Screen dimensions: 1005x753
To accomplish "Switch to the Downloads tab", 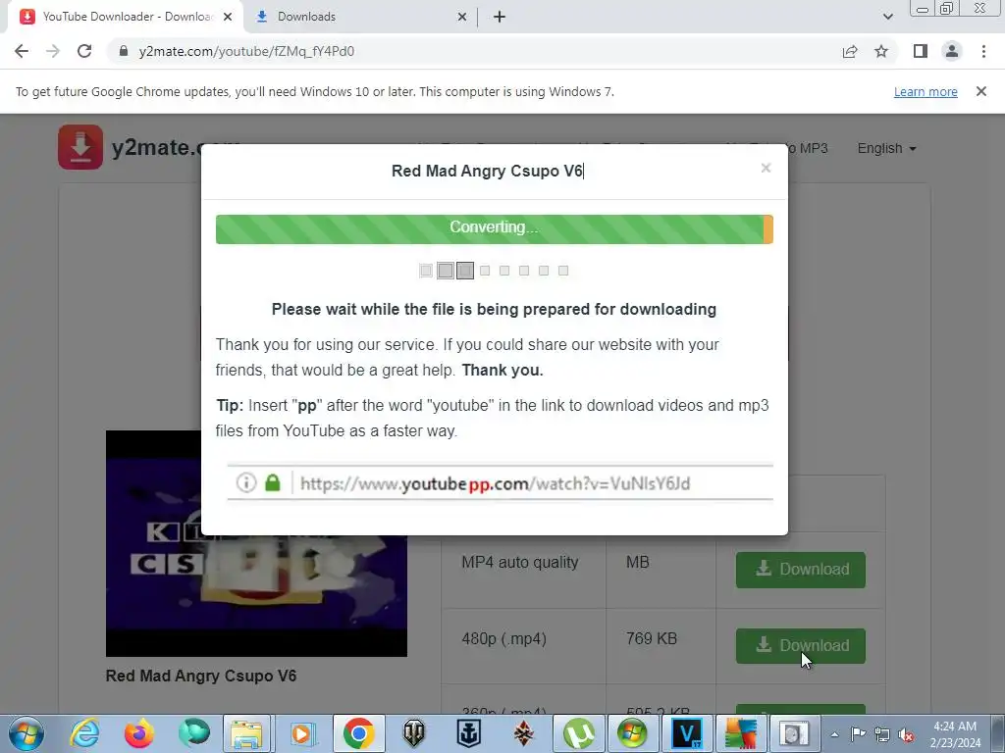I will (362, 17).
